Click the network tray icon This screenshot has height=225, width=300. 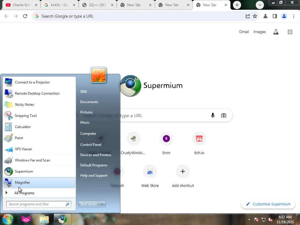pos(263,219)
